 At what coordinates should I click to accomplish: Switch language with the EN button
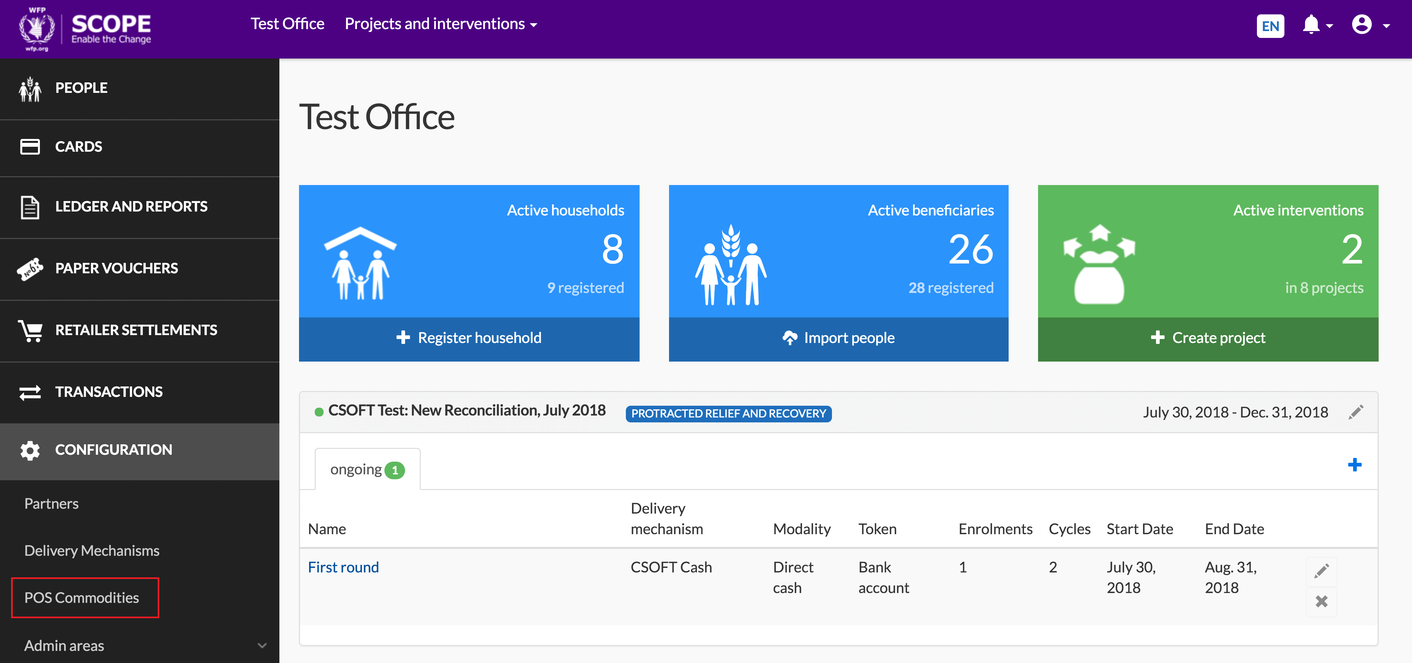[1269, 26]
